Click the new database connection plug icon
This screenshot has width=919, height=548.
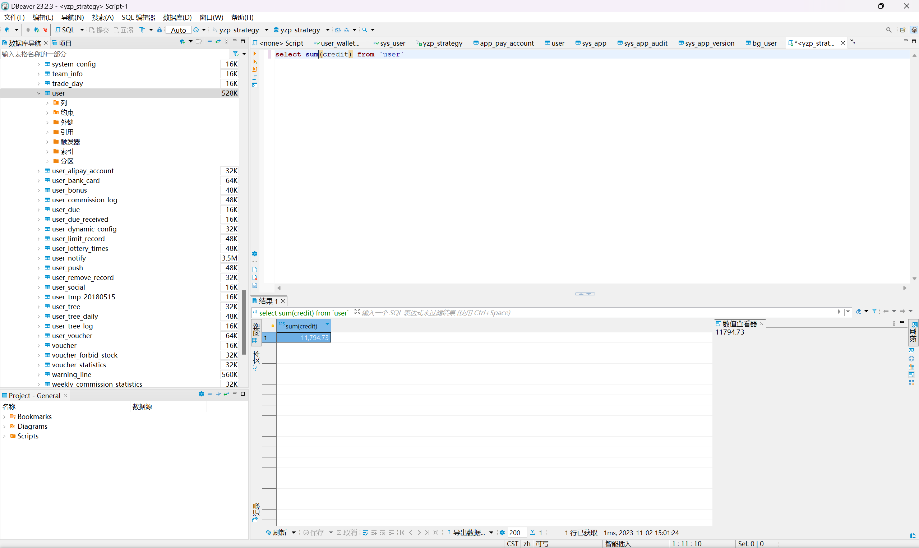[x=8, y=30]
